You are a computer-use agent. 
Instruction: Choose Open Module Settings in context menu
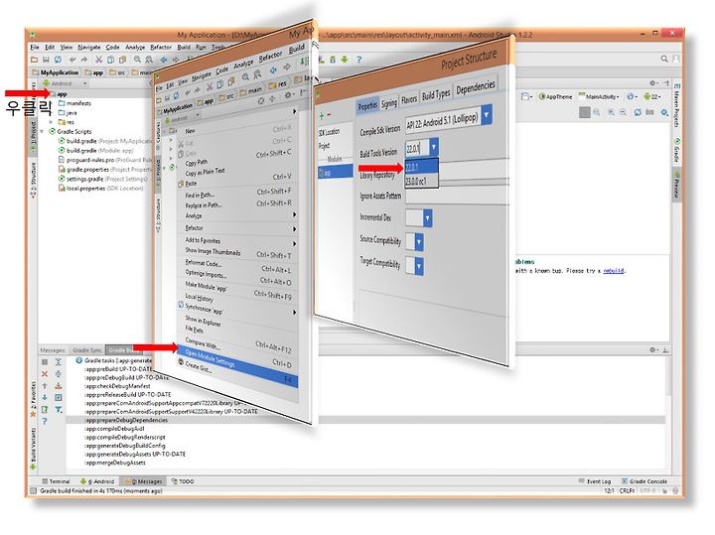[237, 367]
